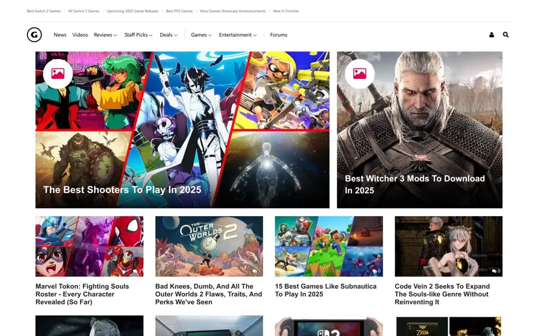Open the Forums page
Screen dimensions: 538x336
click(279, 35)
